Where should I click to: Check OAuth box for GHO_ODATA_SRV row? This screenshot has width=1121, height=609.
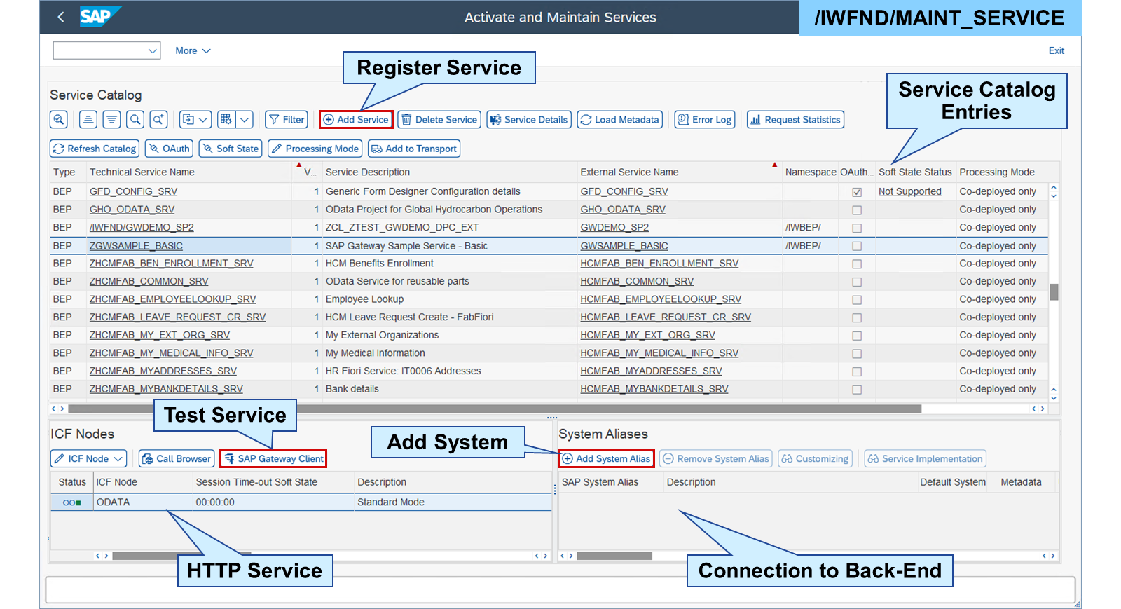[x=856, y=210]
